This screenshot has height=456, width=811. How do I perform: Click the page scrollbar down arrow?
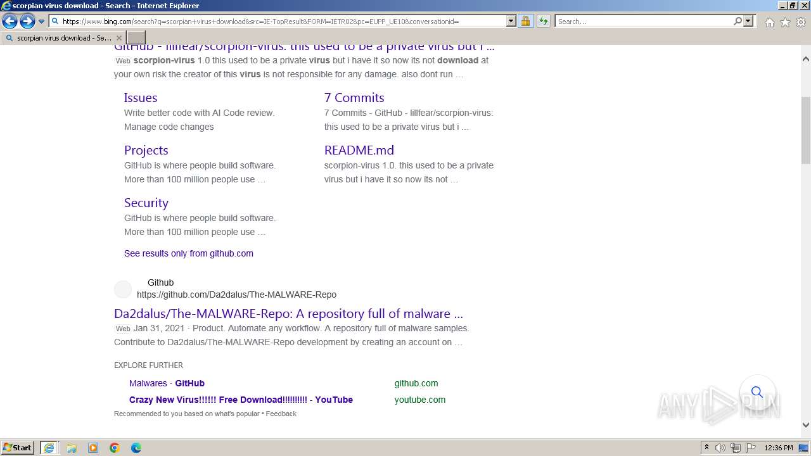point(805,425)
